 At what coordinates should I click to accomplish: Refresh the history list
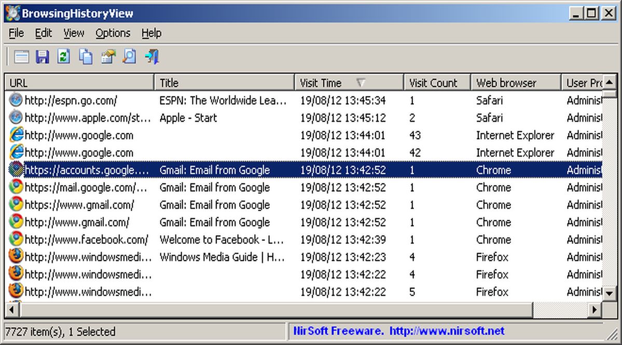(63, 57)
